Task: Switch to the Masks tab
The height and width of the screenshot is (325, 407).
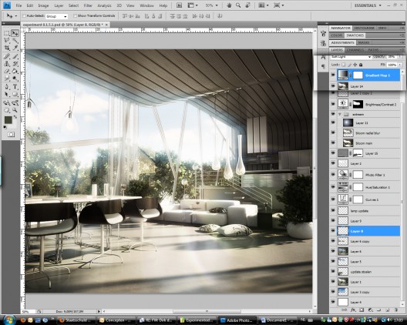Action: point(363,42)
